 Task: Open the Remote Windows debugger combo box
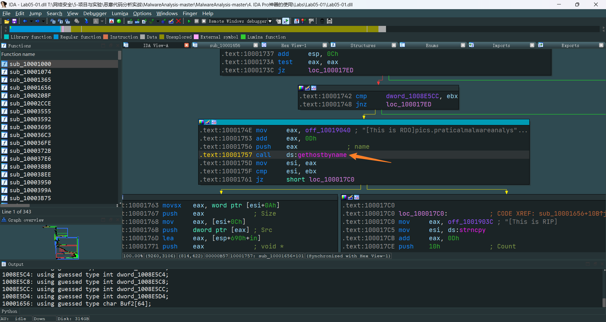pyautogui.click(x=240, y=21)
